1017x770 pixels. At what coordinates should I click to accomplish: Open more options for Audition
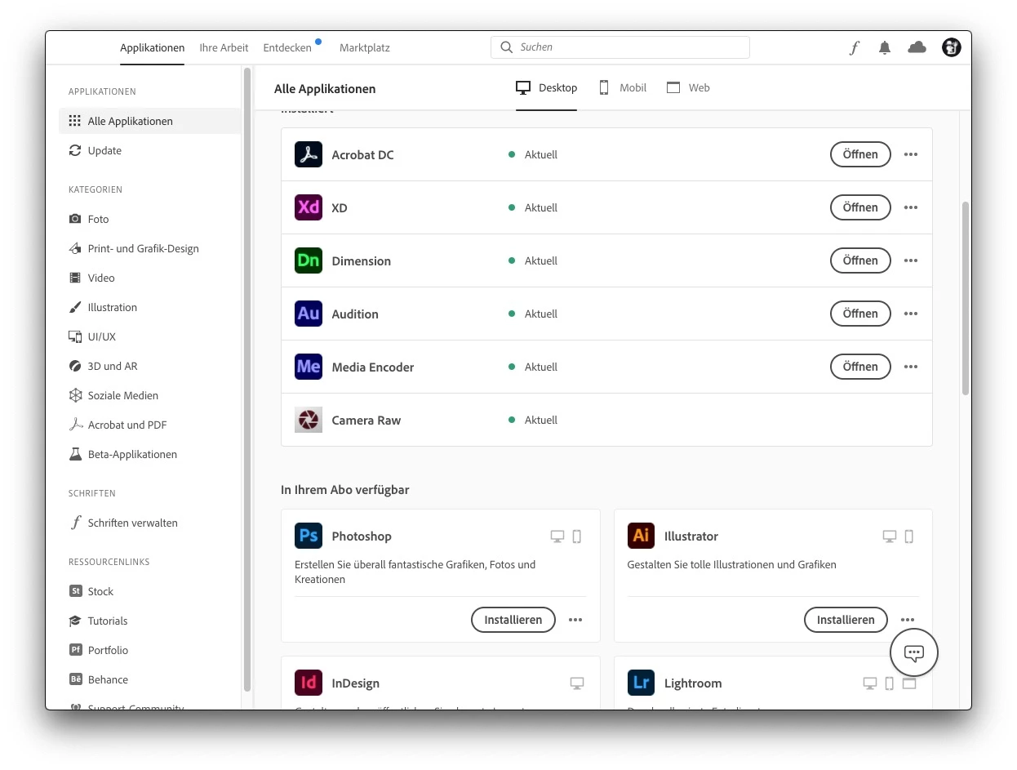pos(911,314)
